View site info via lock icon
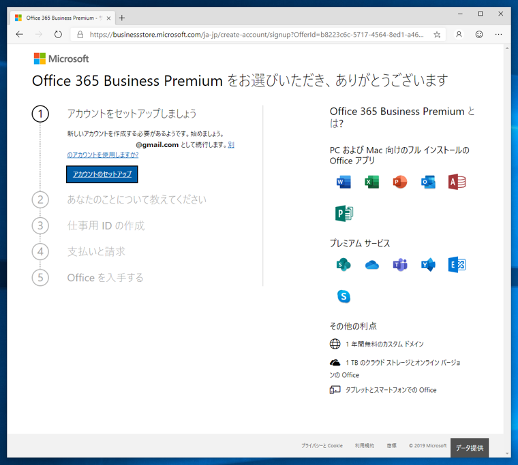Image resolution: width=518 pixels, height=465 pixels. tap(80, 34)
